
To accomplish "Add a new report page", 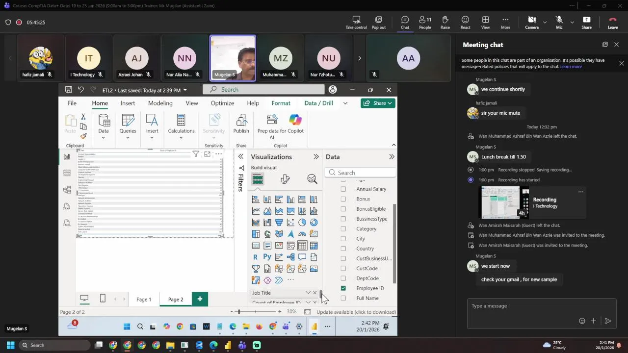I will [200, 299].
